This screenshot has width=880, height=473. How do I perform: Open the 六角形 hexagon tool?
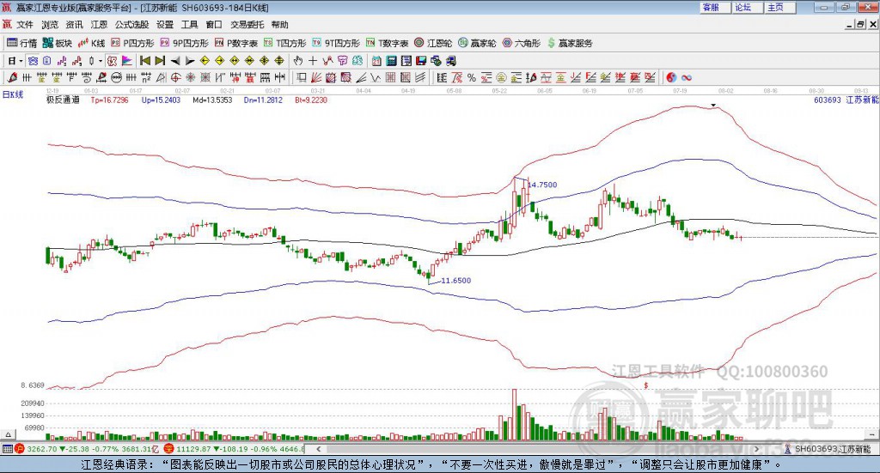click(x=522, y=43)
